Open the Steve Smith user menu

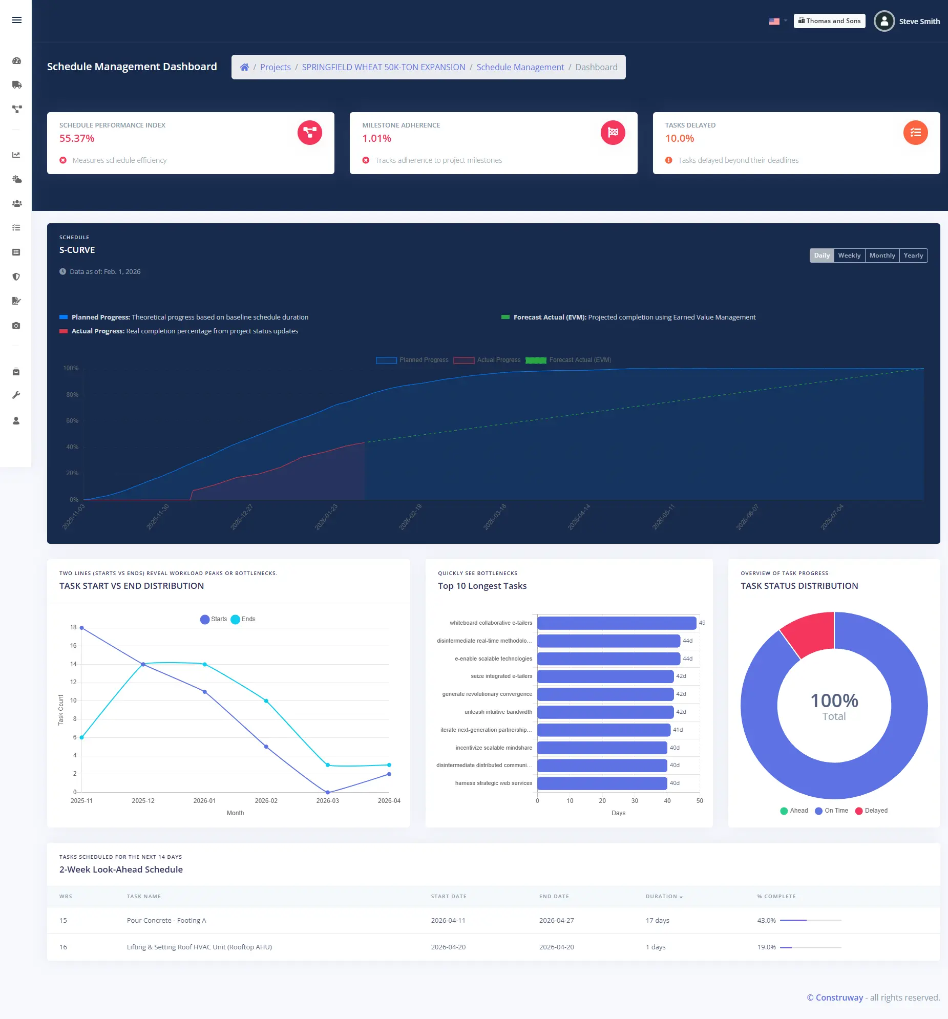click(x=907, y=21)
